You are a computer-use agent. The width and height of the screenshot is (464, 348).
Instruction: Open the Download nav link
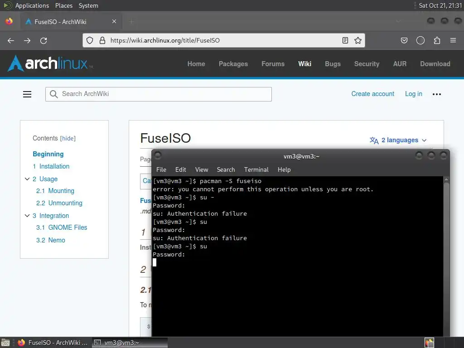point(435,64)
